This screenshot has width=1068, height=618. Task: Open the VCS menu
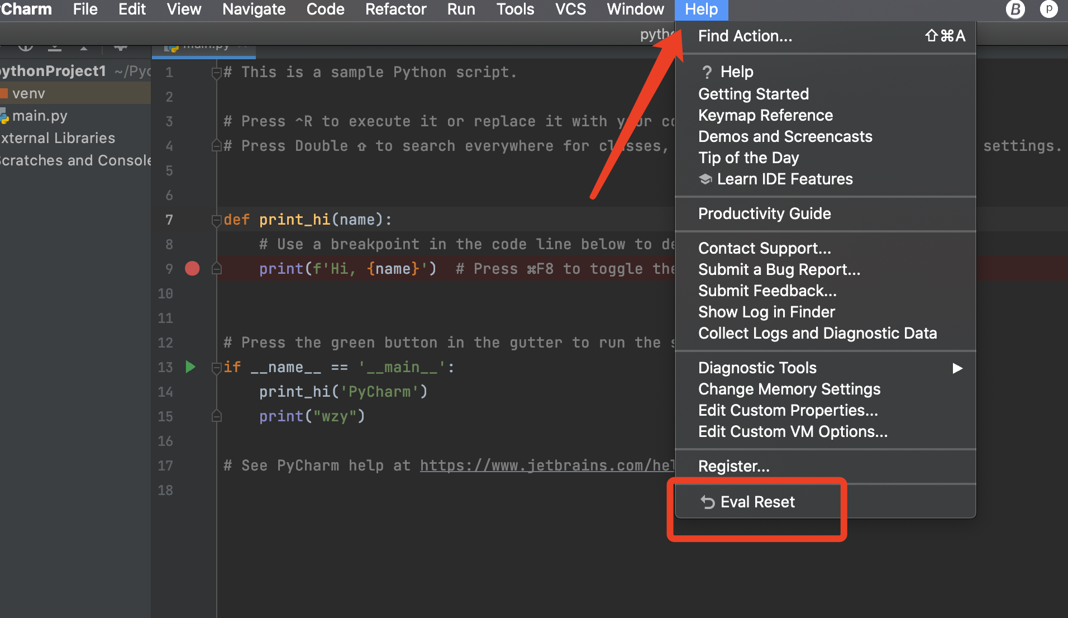point(570,9)
